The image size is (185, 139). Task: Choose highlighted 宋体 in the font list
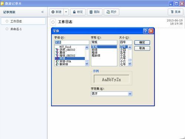click(70, 59)
